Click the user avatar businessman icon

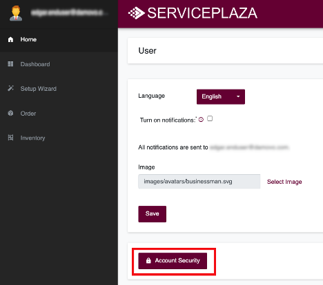(x=16, y=13)
